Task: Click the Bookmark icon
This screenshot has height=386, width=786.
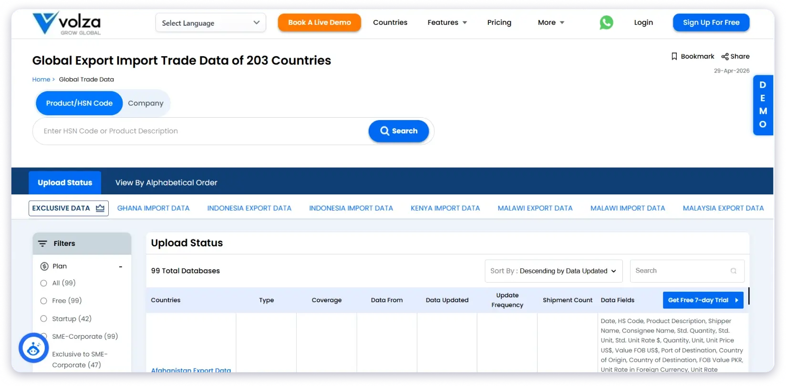Action: coord(674,56)
